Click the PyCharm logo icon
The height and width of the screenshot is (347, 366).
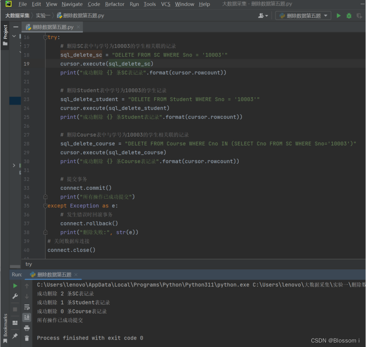tap(8, 4)
